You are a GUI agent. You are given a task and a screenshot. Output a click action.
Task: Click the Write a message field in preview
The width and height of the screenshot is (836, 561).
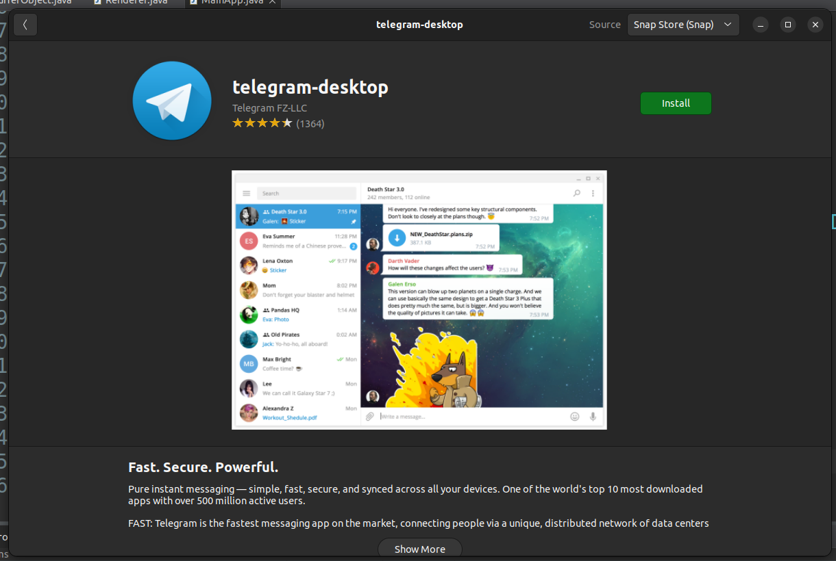[411, 415]
